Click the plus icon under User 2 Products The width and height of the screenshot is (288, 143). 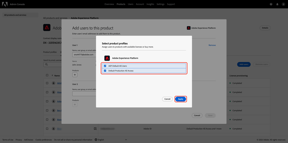point(75,105)
